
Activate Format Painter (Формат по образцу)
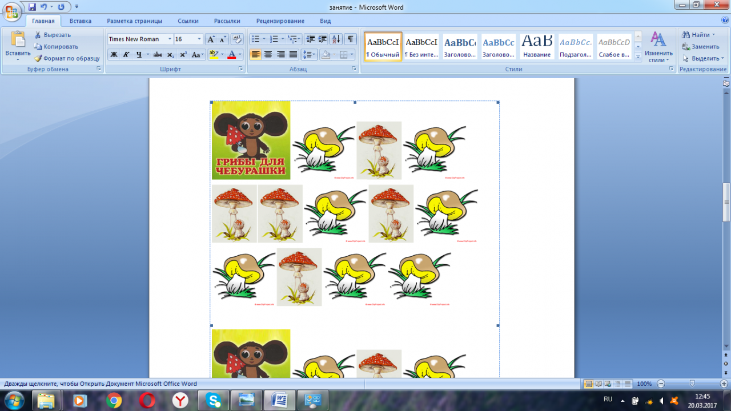[67, 58]
